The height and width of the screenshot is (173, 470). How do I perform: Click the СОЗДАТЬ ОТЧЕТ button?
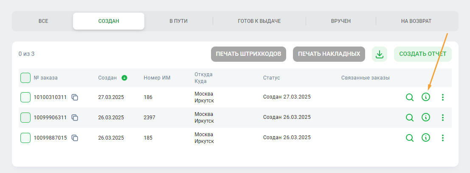(x=422, y=54)
